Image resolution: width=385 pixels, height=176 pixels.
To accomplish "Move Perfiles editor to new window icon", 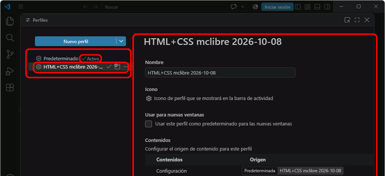I will tap(347, 20).
